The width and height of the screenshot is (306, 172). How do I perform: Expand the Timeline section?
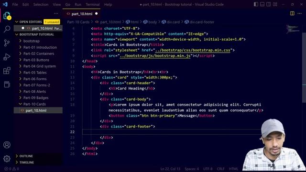click(x=27, y=162)
